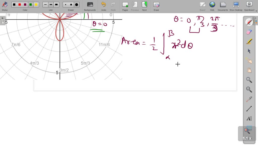The image size is (258, 145).
Task: Select the medium line width
Action: coord(51,4)
